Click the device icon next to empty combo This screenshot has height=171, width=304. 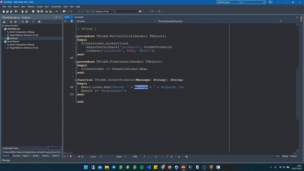(x=140, y=11)
